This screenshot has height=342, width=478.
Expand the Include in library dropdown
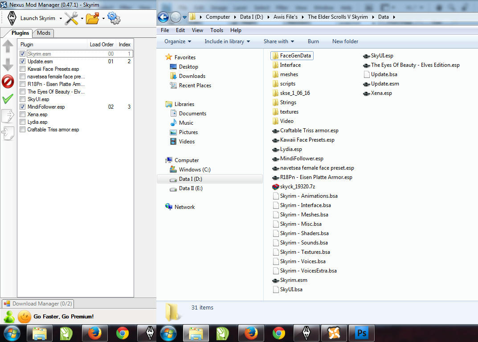coord(227,41)
